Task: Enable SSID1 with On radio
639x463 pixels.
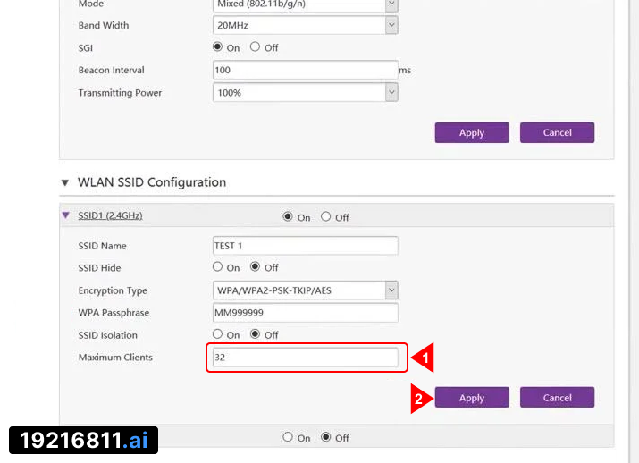Action: point(288,216)
